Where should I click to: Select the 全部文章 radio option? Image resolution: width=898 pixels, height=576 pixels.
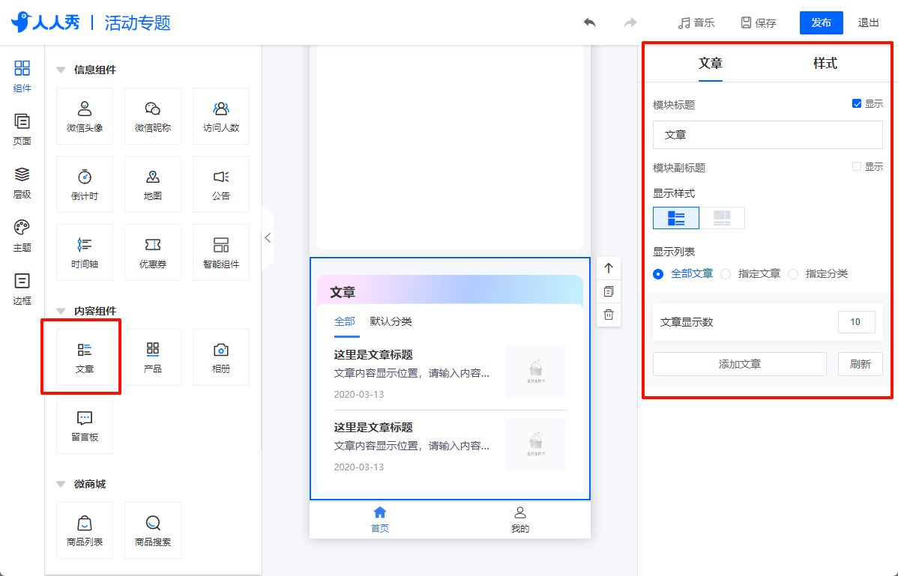click(x=658, y=274)
